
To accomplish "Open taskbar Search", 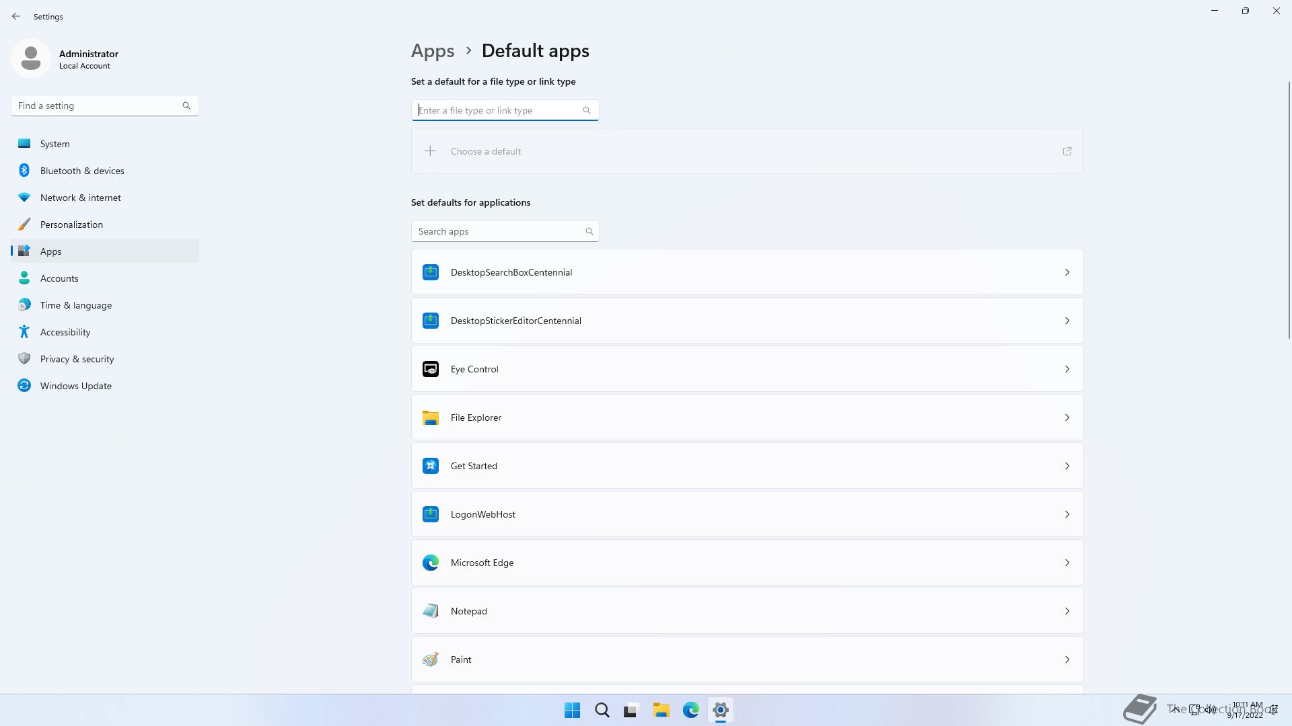I will (x=602, y=710).
